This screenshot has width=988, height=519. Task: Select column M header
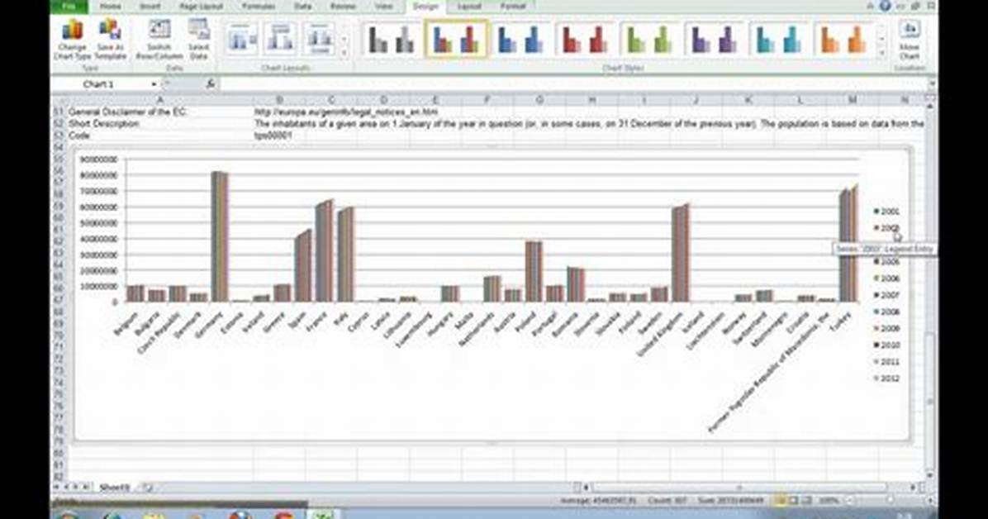[x=852, y=100]
